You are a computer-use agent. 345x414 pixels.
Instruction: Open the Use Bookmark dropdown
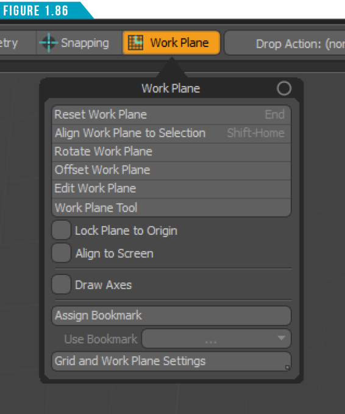coord(216,338)
